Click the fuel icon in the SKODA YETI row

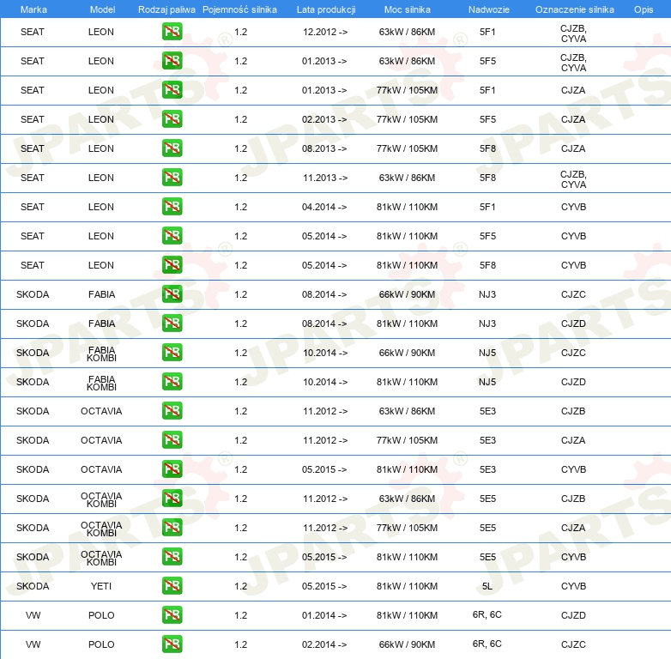tap(172, 586)
